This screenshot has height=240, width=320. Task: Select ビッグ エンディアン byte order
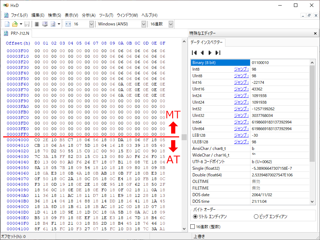[x=270, y=217]
